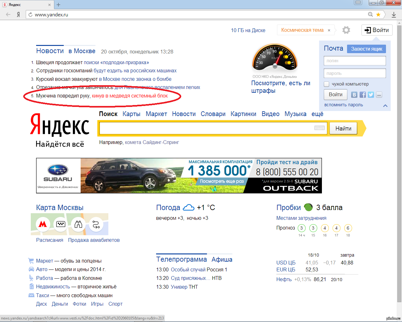Collapse the Почта login panel
This screenshot has height=322, width=402.
(x=385, y=106)
